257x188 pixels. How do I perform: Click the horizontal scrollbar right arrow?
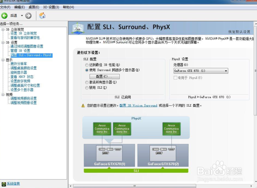[251, 186]
